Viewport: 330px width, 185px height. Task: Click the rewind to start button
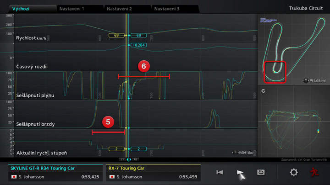point(220,172)
